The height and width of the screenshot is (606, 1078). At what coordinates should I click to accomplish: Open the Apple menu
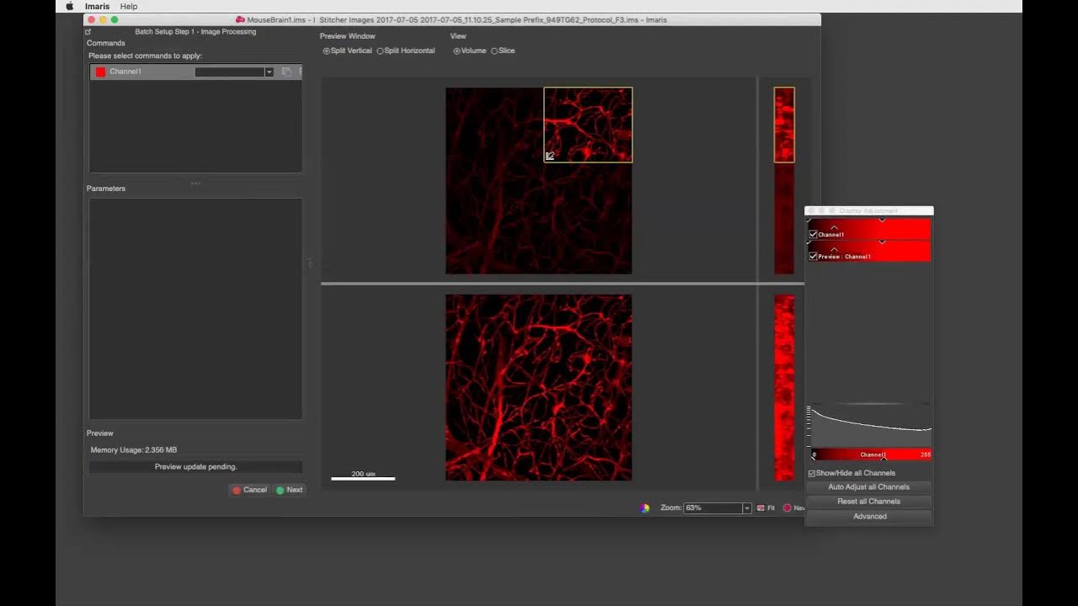click(70, 6)
